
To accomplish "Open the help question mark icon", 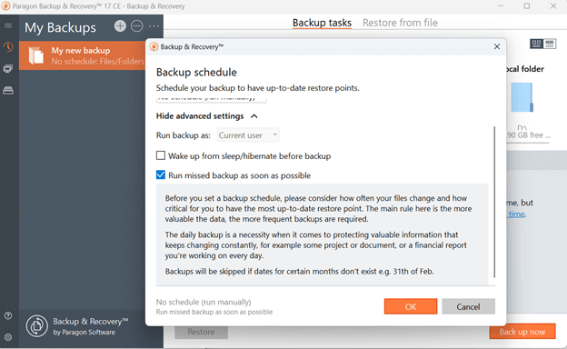I will (8, 315).
